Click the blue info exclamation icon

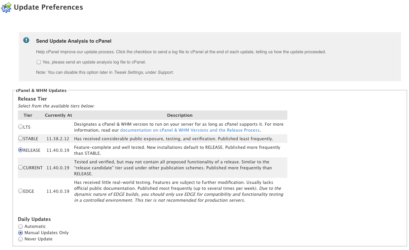(x=26, y=40)
